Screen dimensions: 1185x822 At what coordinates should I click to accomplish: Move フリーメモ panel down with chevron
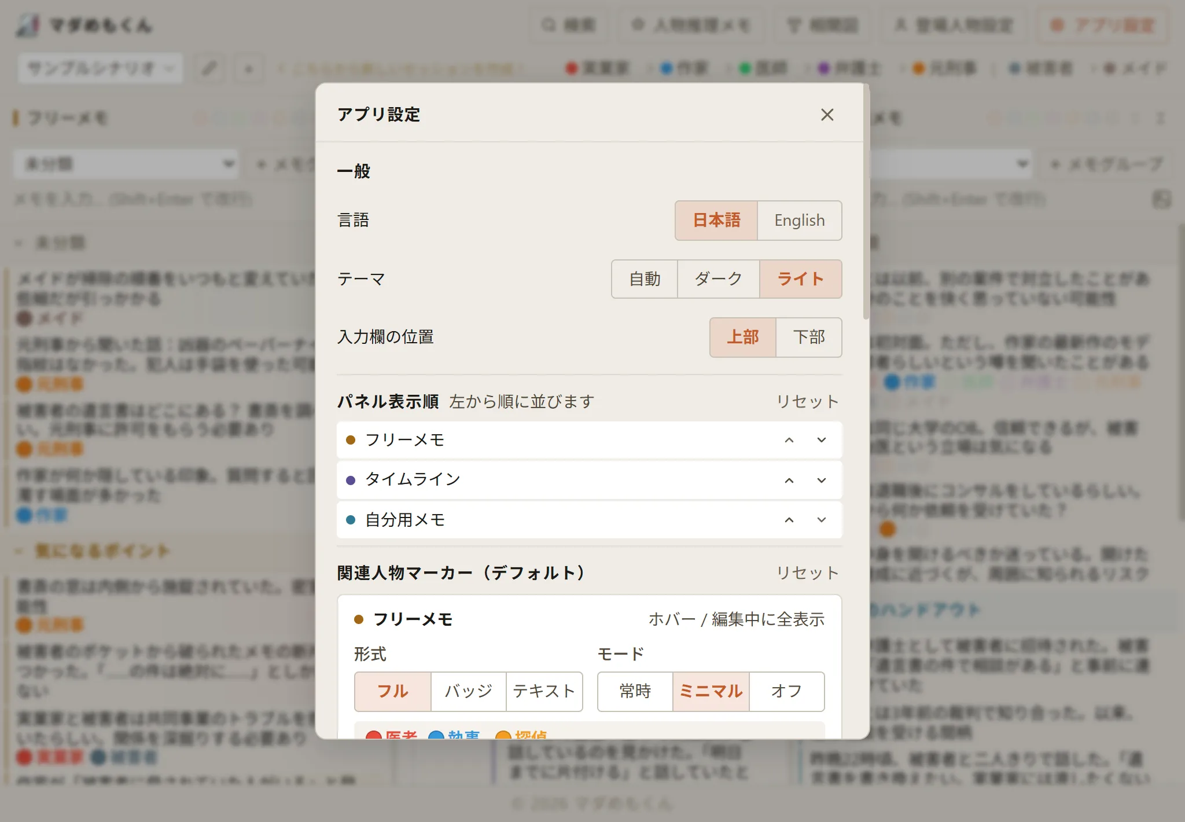pos(822,441)
